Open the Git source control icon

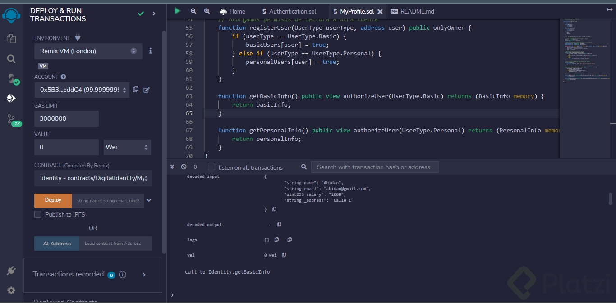point(11,119)
